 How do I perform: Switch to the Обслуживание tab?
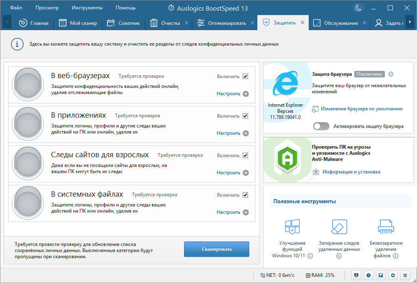click(336, 23)
